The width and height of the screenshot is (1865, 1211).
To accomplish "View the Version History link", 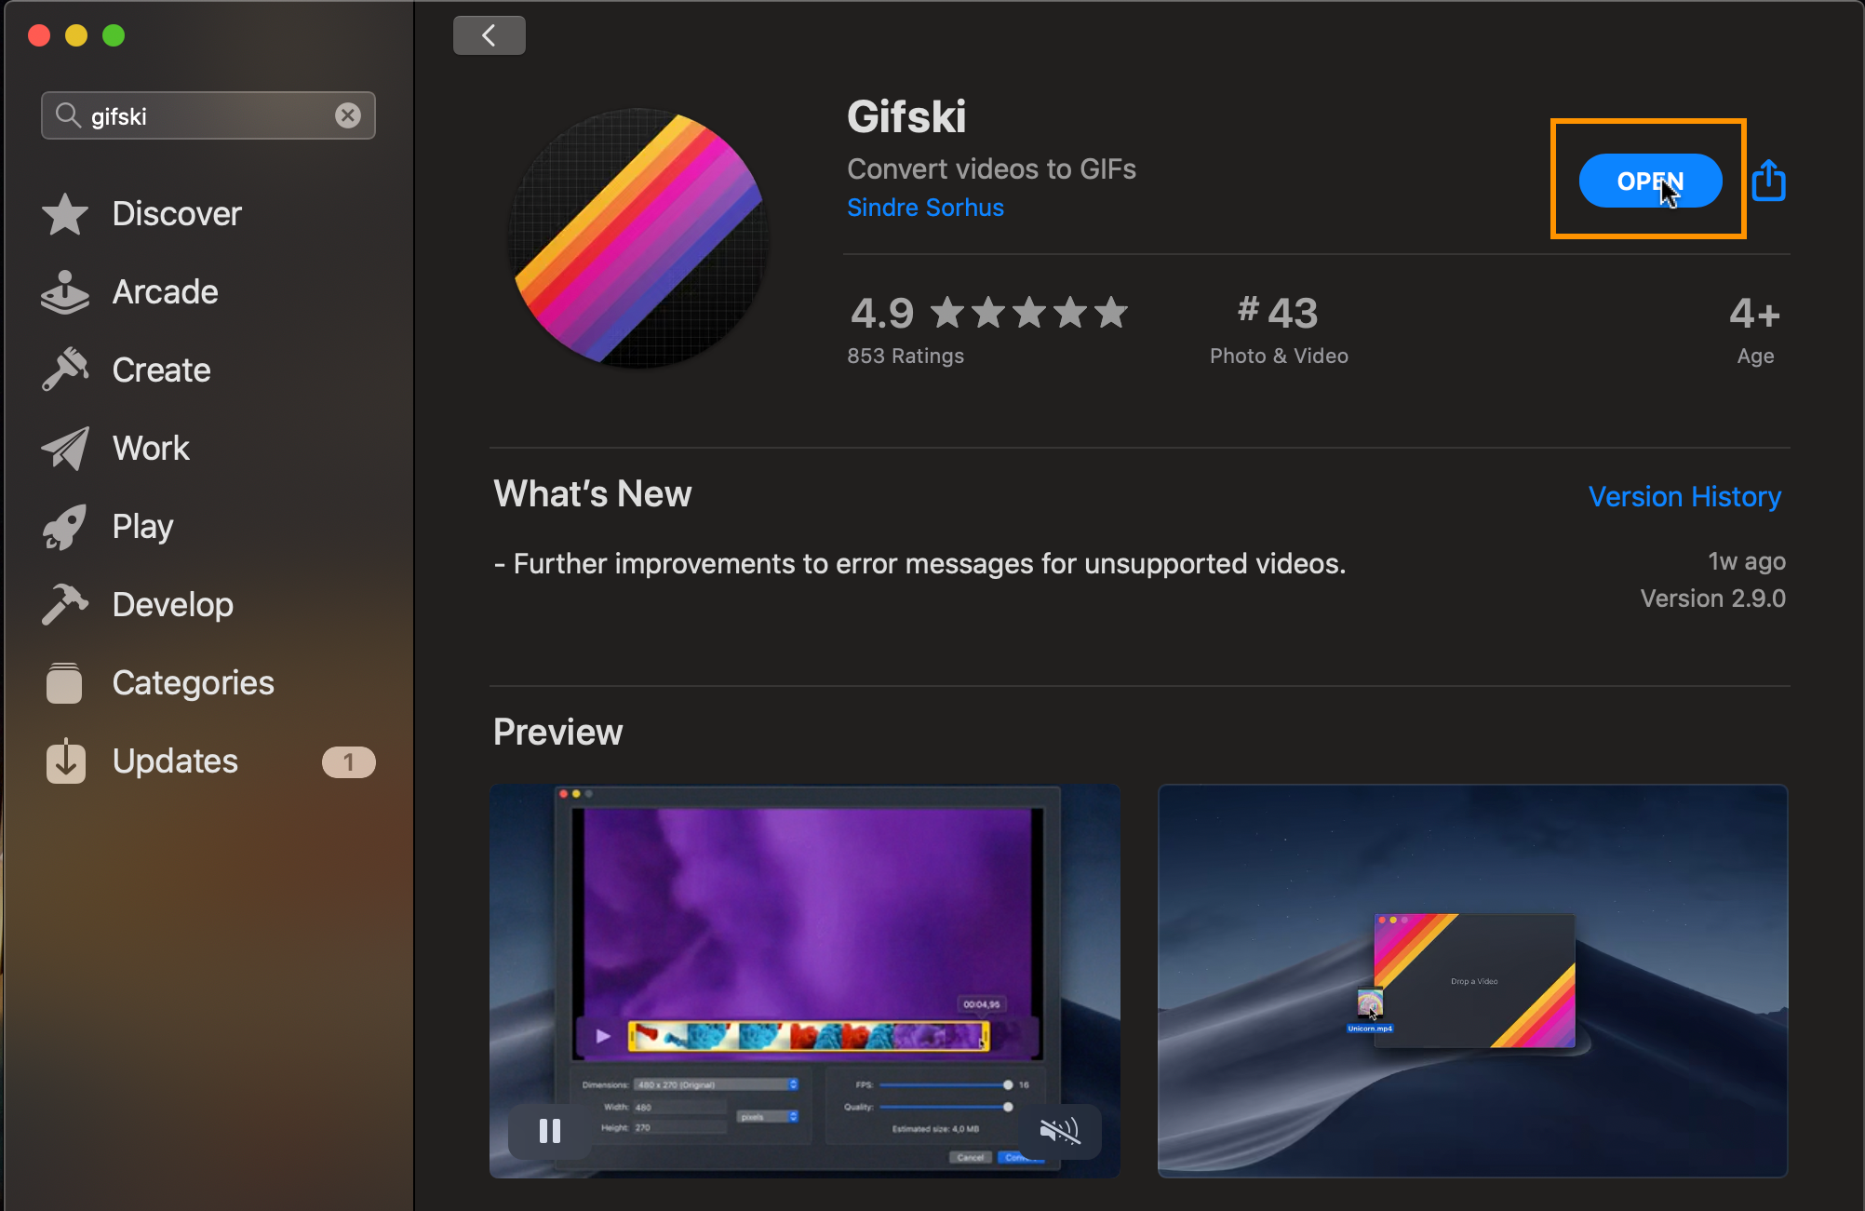I will tap(1684, 496).
